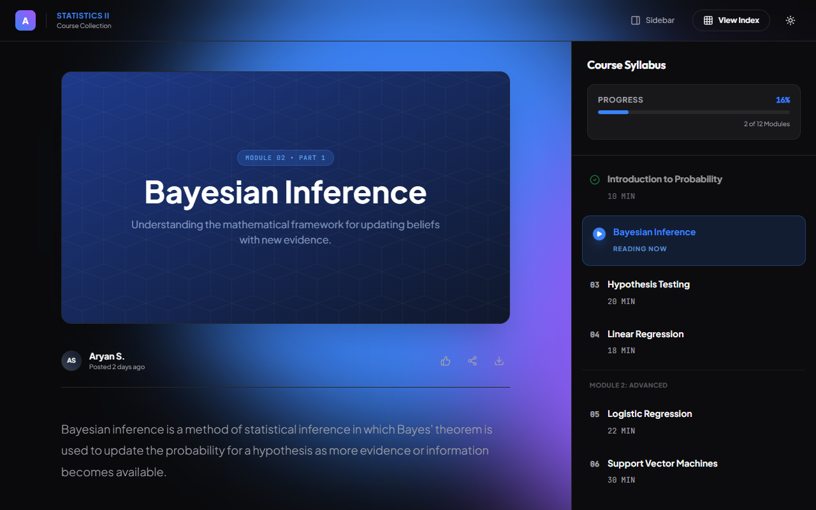This screenshot has height=510, width=816.
Task: Open the View Index button
Action: tap(731, 20)
